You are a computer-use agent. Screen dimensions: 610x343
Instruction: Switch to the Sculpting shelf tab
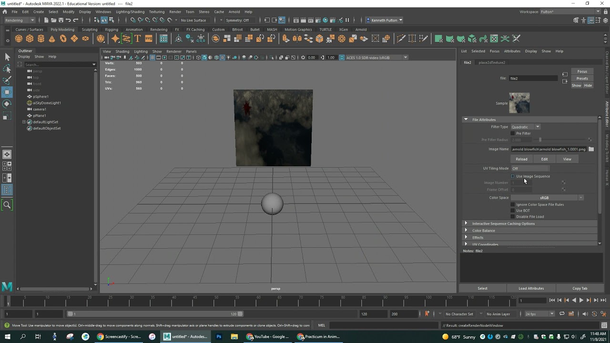(90, 30)
